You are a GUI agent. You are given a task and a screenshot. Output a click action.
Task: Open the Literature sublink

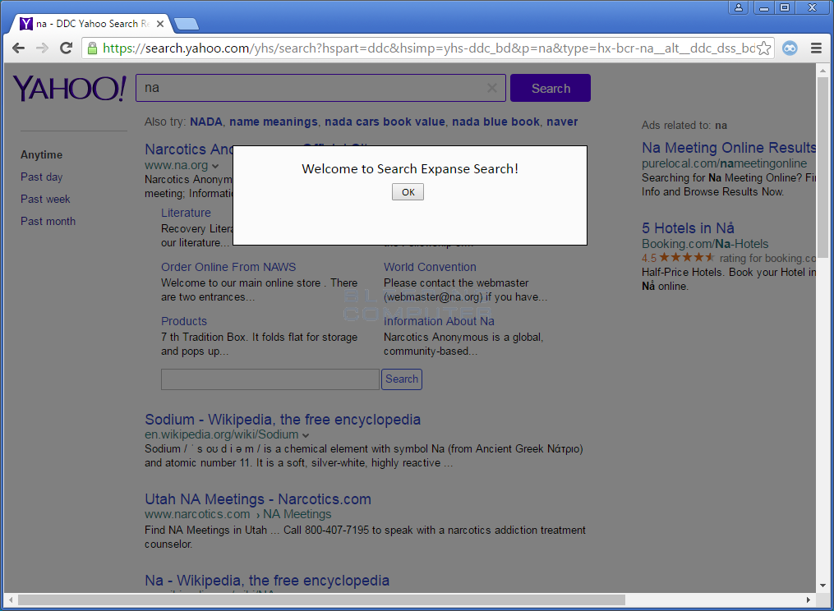(186, 213)
